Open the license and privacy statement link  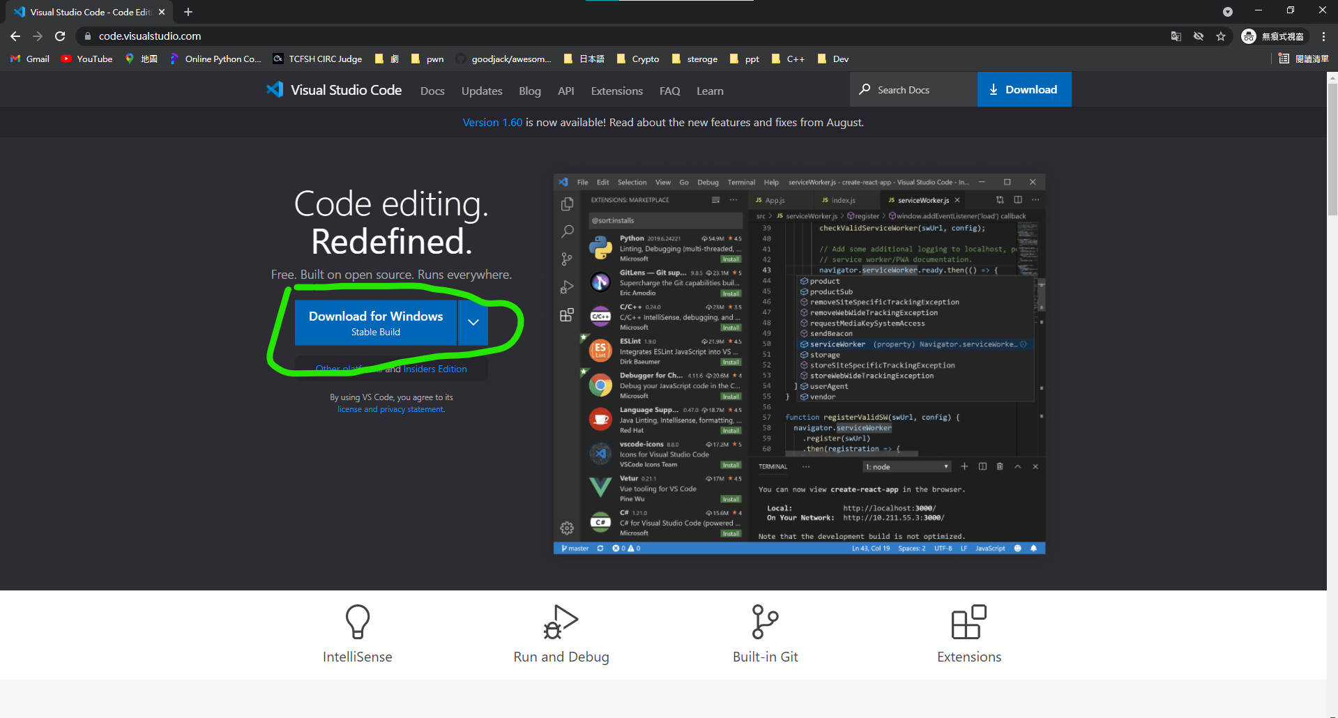(391, 409)
